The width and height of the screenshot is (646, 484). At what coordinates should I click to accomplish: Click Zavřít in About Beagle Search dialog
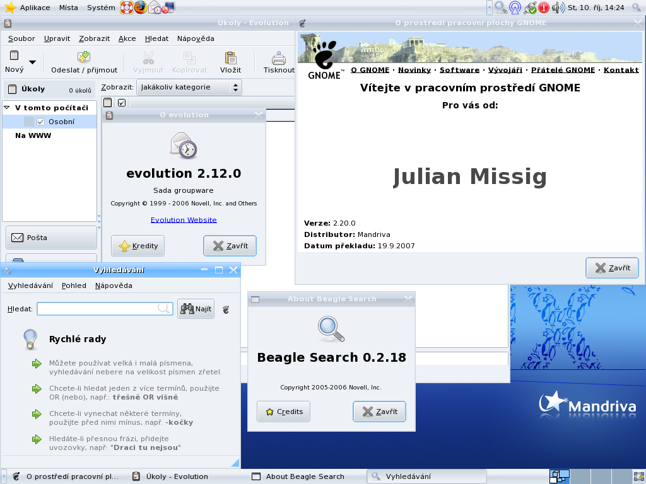click(379, 412)
